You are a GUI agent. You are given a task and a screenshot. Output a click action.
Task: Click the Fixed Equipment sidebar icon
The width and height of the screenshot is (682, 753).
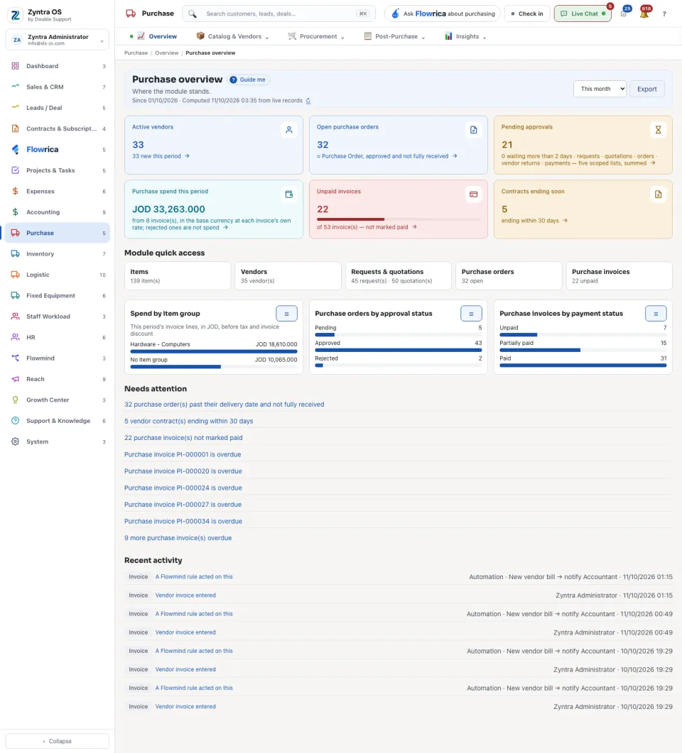pos(16,295)
